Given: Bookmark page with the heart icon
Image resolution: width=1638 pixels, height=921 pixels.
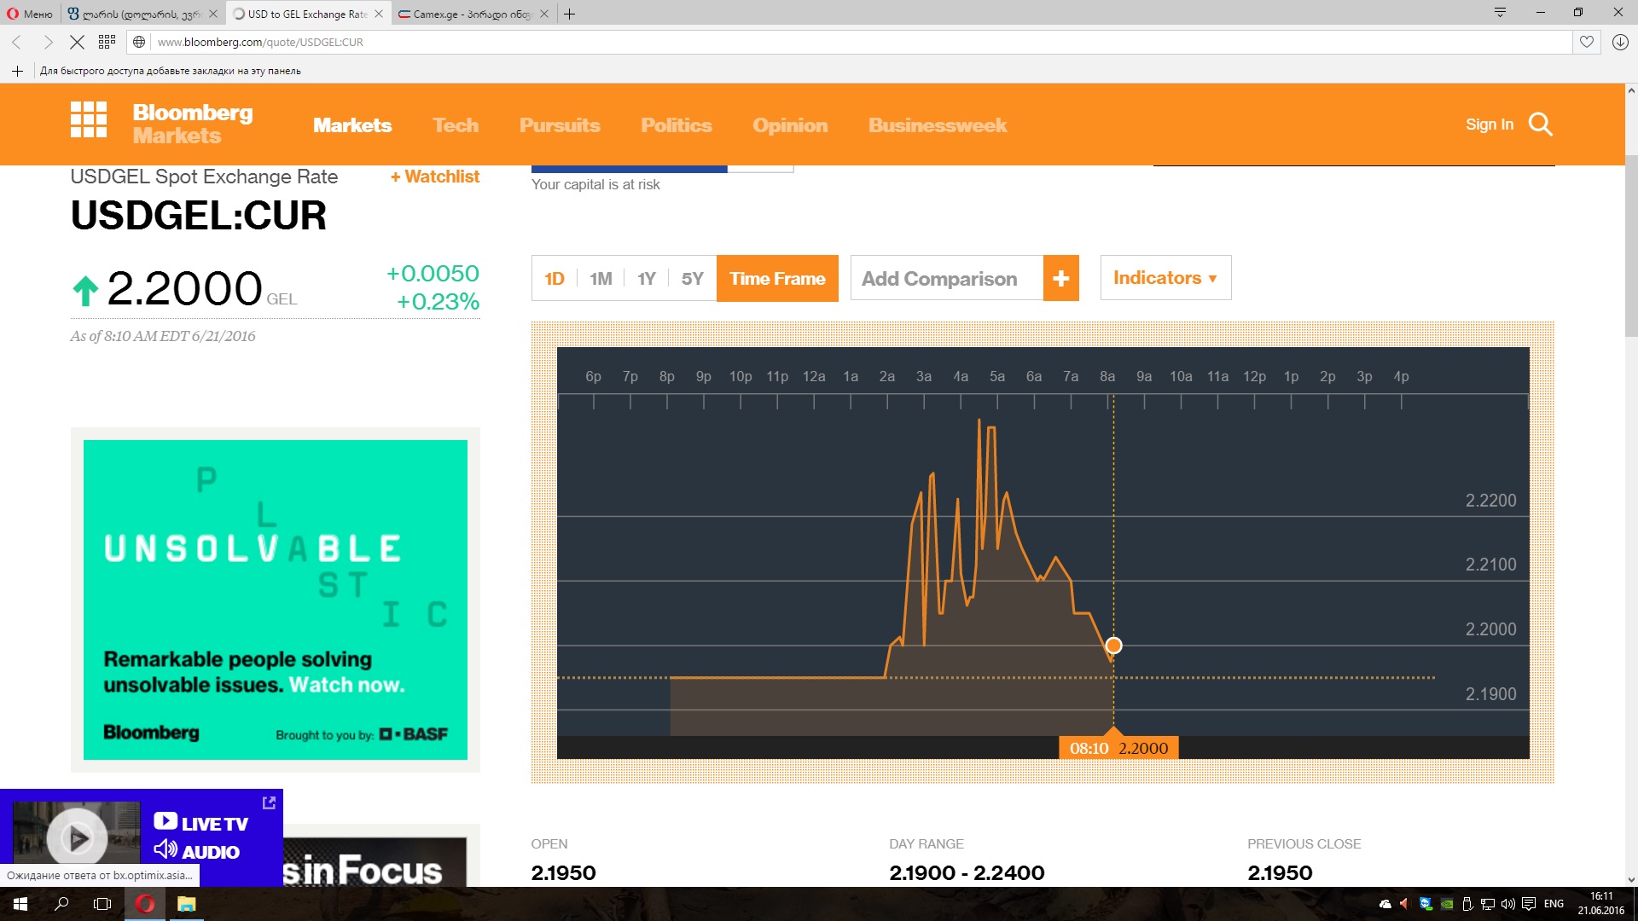Looking at the screenshot, I should click(x=1586, y=42).
